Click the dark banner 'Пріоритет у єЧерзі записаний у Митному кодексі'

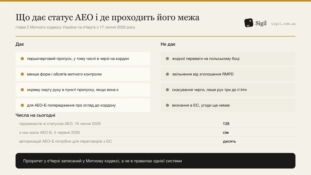tap(155, 161)
